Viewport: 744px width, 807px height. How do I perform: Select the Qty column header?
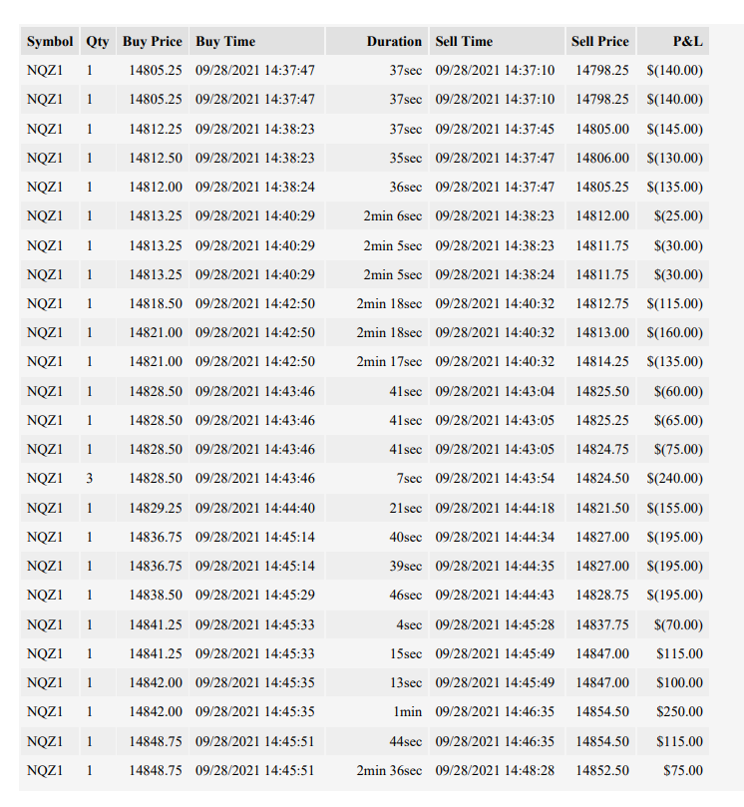pos(98,41)
